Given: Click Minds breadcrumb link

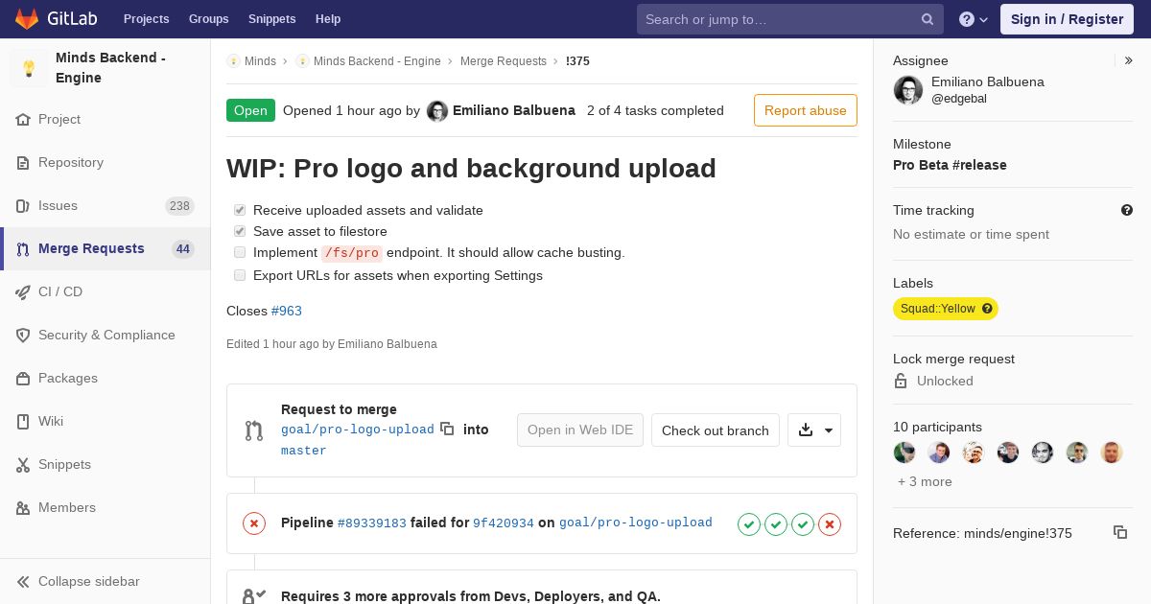Looking at the screenshot, I should (x=260, y=61).
